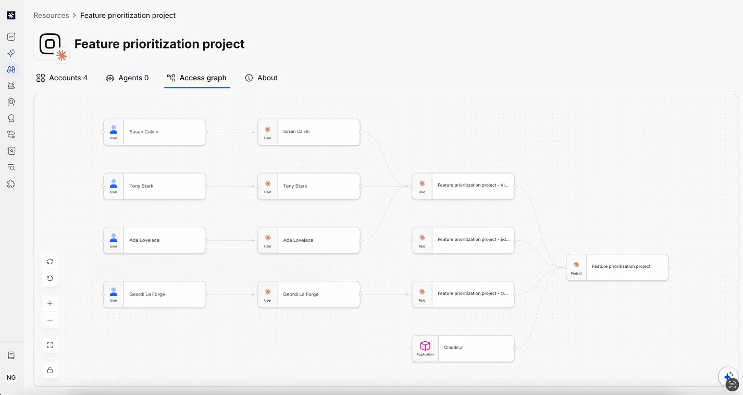Select the blue-icon Geordi La Forge user node

click(x=155, y=294)
